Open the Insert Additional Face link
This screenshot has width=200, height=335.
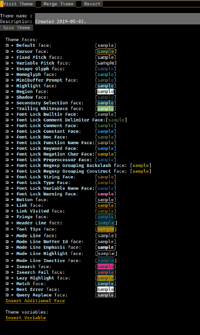tap(35, 301)
